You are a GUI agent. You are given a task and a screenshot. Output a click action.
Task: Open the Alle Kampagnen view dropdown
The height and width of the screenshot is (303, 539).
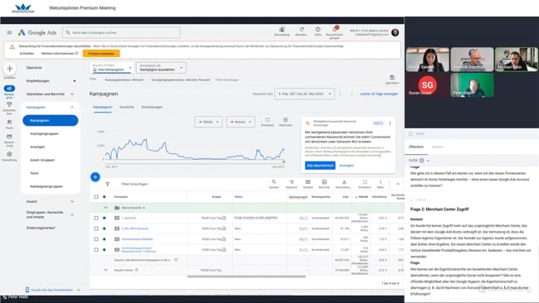(x=112, y=68)
